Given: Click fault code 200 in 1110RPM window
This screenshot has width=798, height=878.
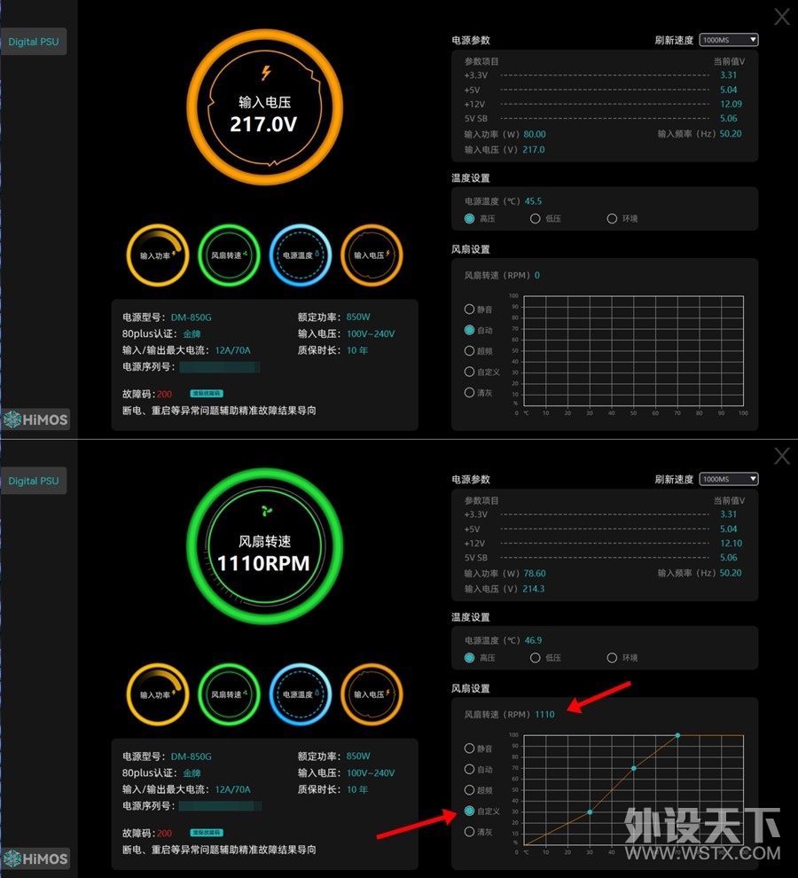Looking at the screenshot, I should point(165,833).
